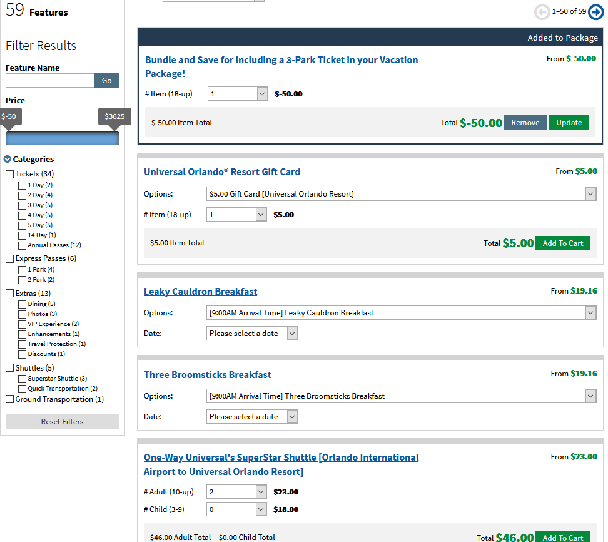Open Leaky Cauldron Breakfast options dropdown
This screenshot has width=608, height=542.
pos(402,313)
